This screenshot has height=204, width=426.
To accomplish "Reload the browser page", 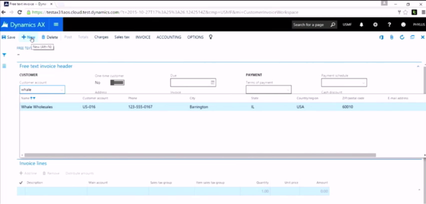I will pyautogui.click(x=20, y=12).
